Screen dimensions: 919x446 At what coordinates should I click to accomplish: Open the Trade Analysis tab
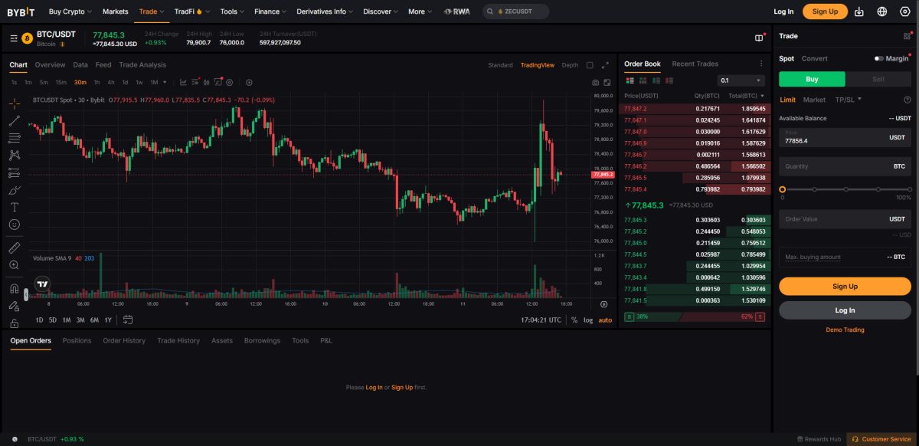[142, 65]
